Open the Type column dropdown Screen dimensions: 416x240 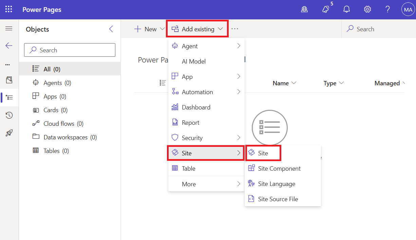342,83
